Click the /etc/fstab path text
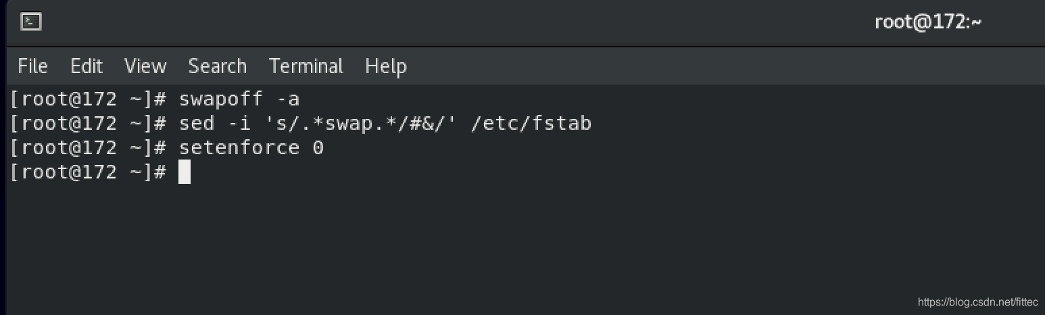 pos(530,124)
